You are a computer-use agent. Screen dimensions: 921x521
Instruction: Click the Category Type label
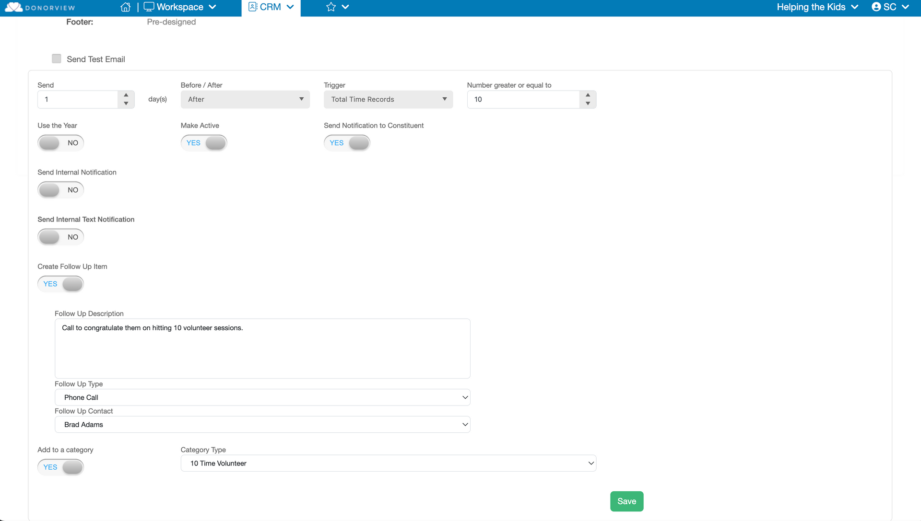coord(203,450)
